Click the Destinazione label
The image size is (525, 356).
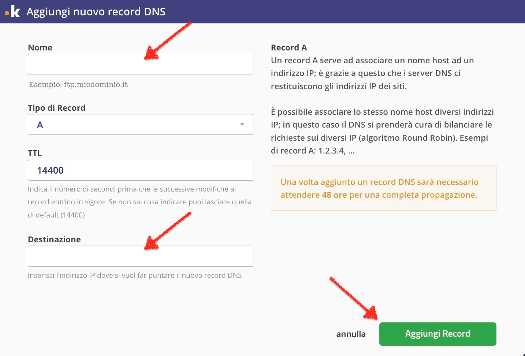54,239
